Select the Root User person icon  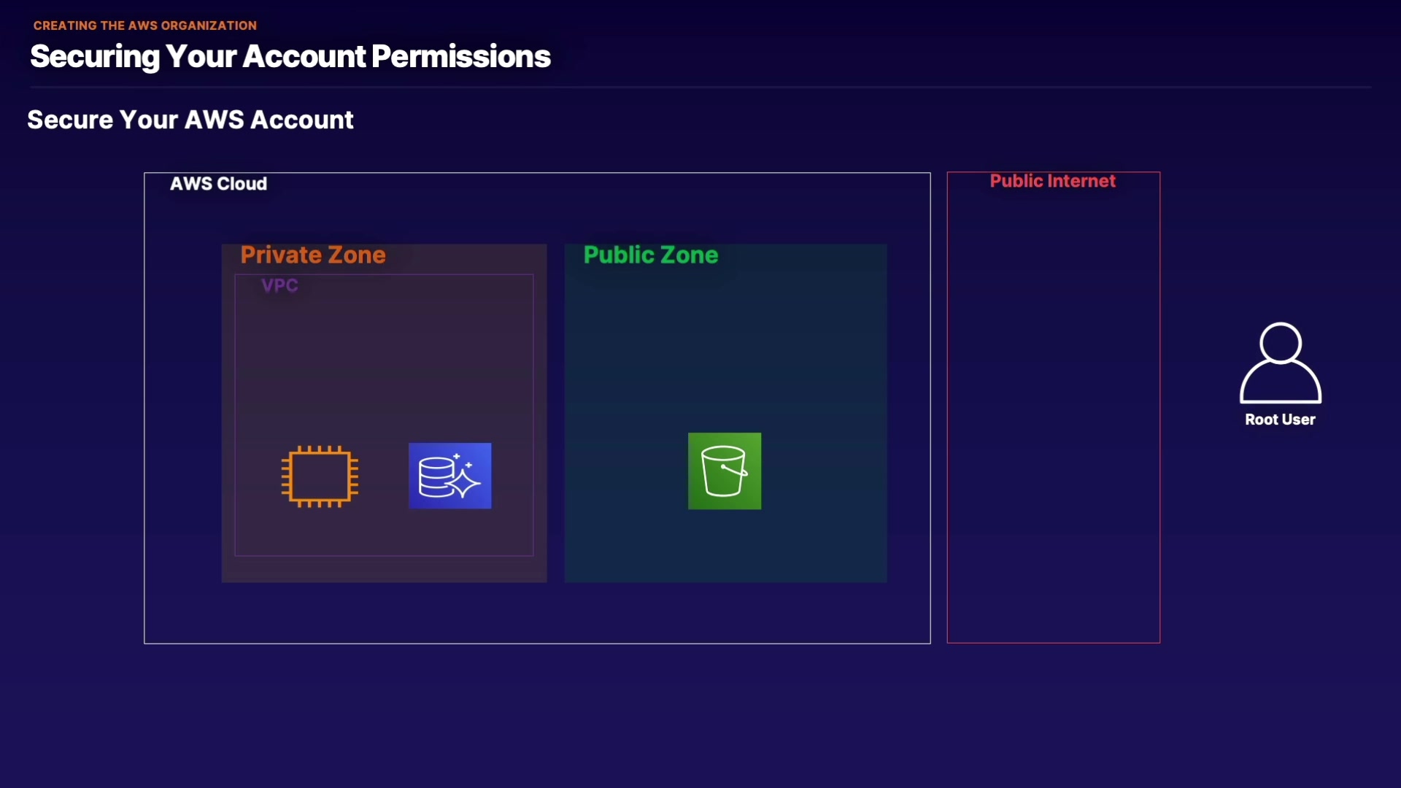[x=1280, y=363]
